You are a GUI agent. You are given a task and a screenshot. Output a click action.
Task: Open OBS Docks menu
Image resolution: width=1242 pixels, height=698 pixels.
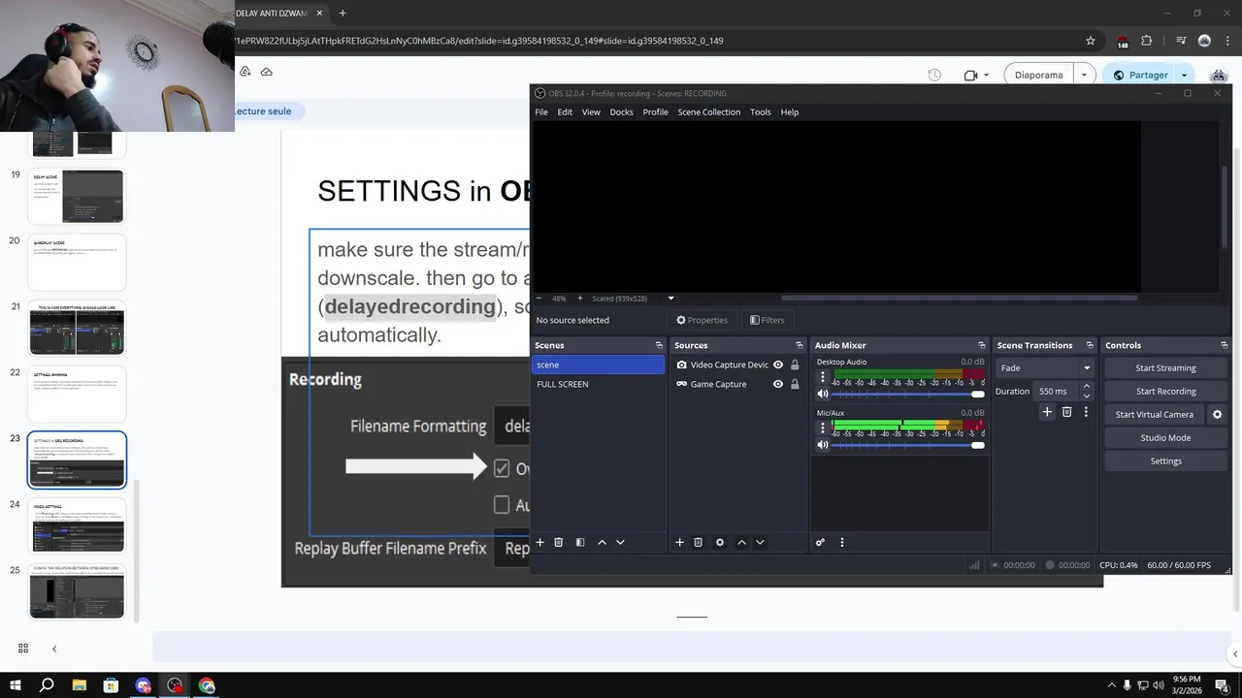coord(621,112)
